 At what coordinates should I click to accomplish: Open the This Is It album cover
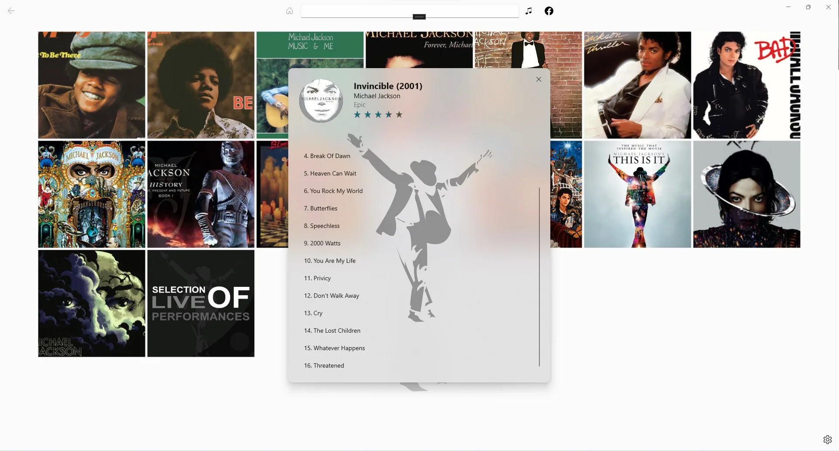coord(638,194)
